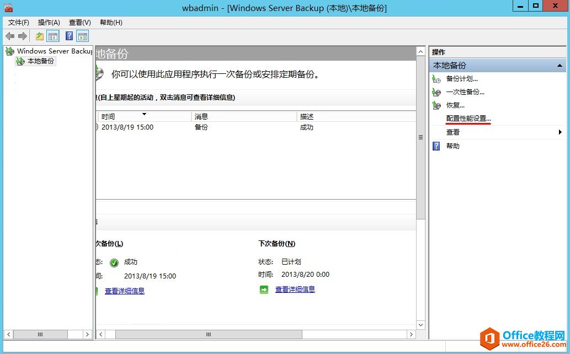Open the 操作(A) menu
The image size is (570, 354).
click(49, 22)
